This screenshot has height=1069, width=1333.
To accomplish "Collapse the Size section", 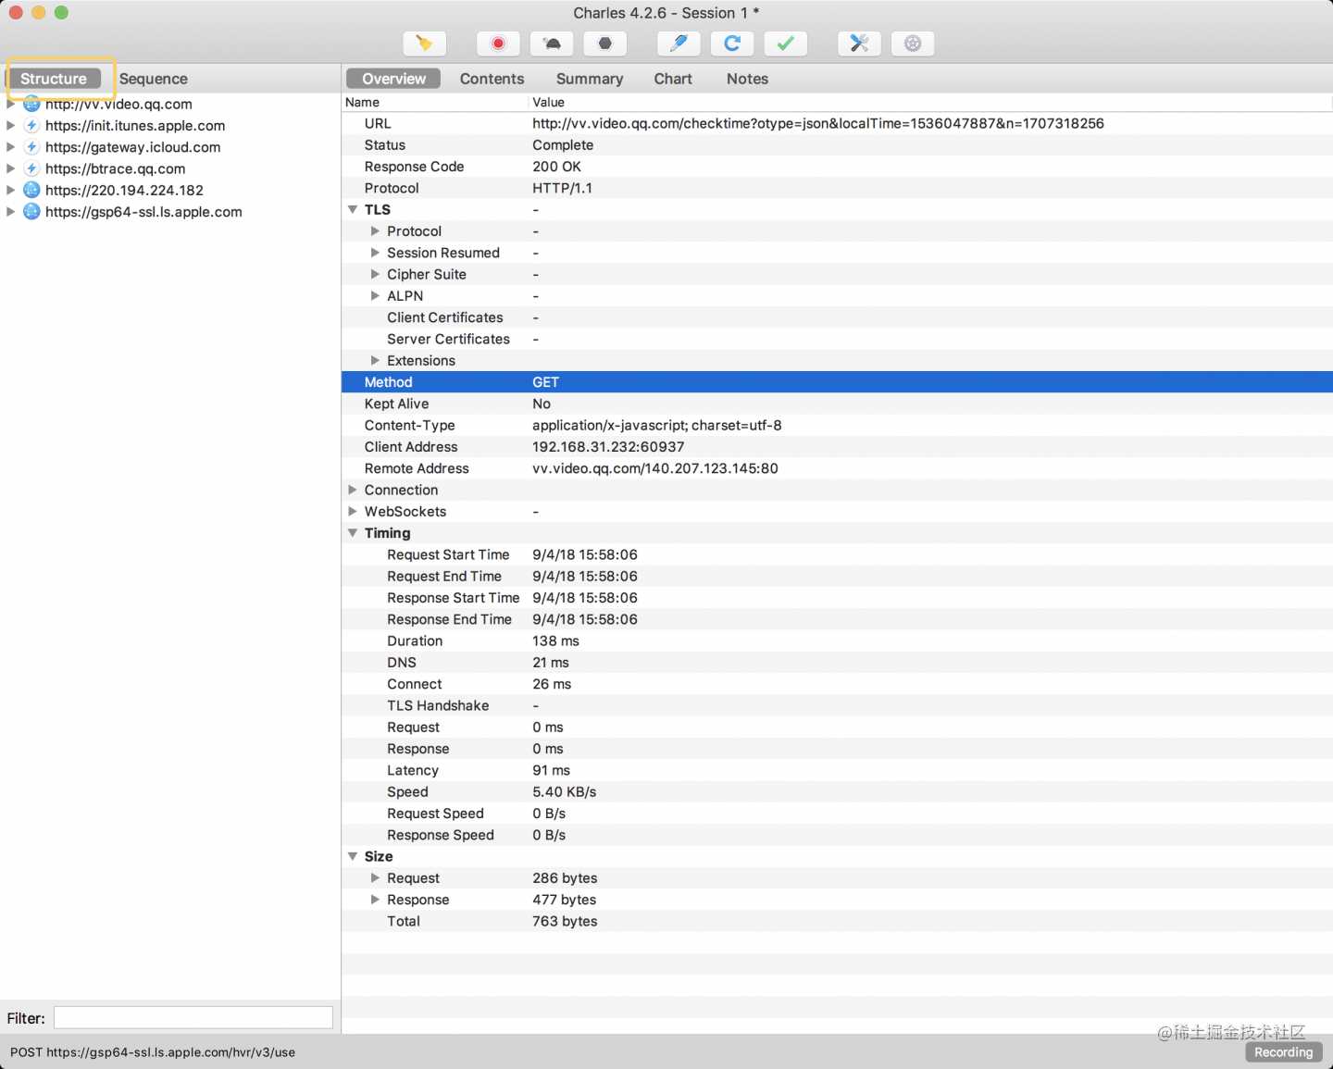I will click(x=353, y=856).
